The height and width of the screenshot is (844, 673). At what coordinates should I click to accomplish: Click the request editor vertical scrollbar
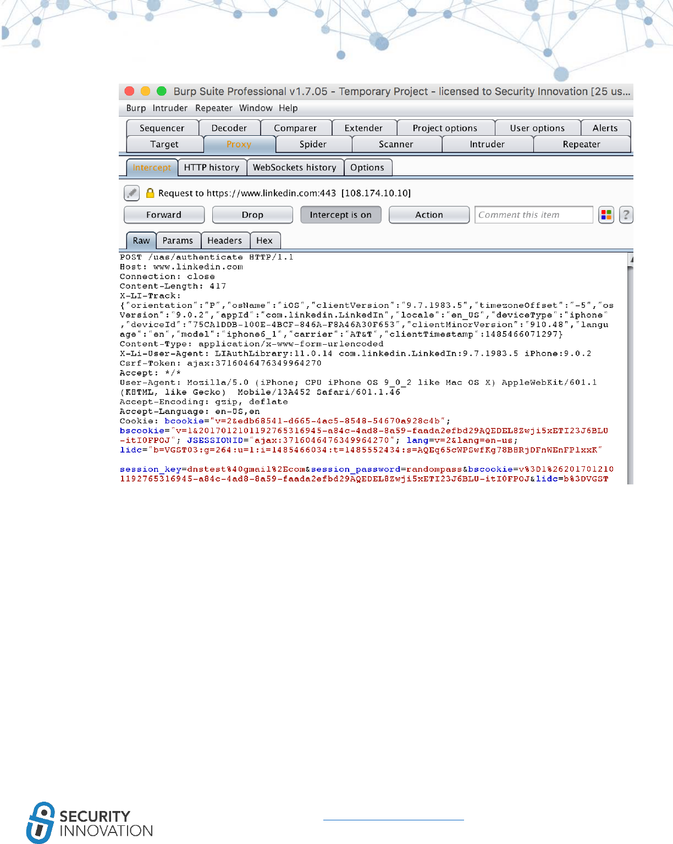pyautogui.click(x=630, y=368)
